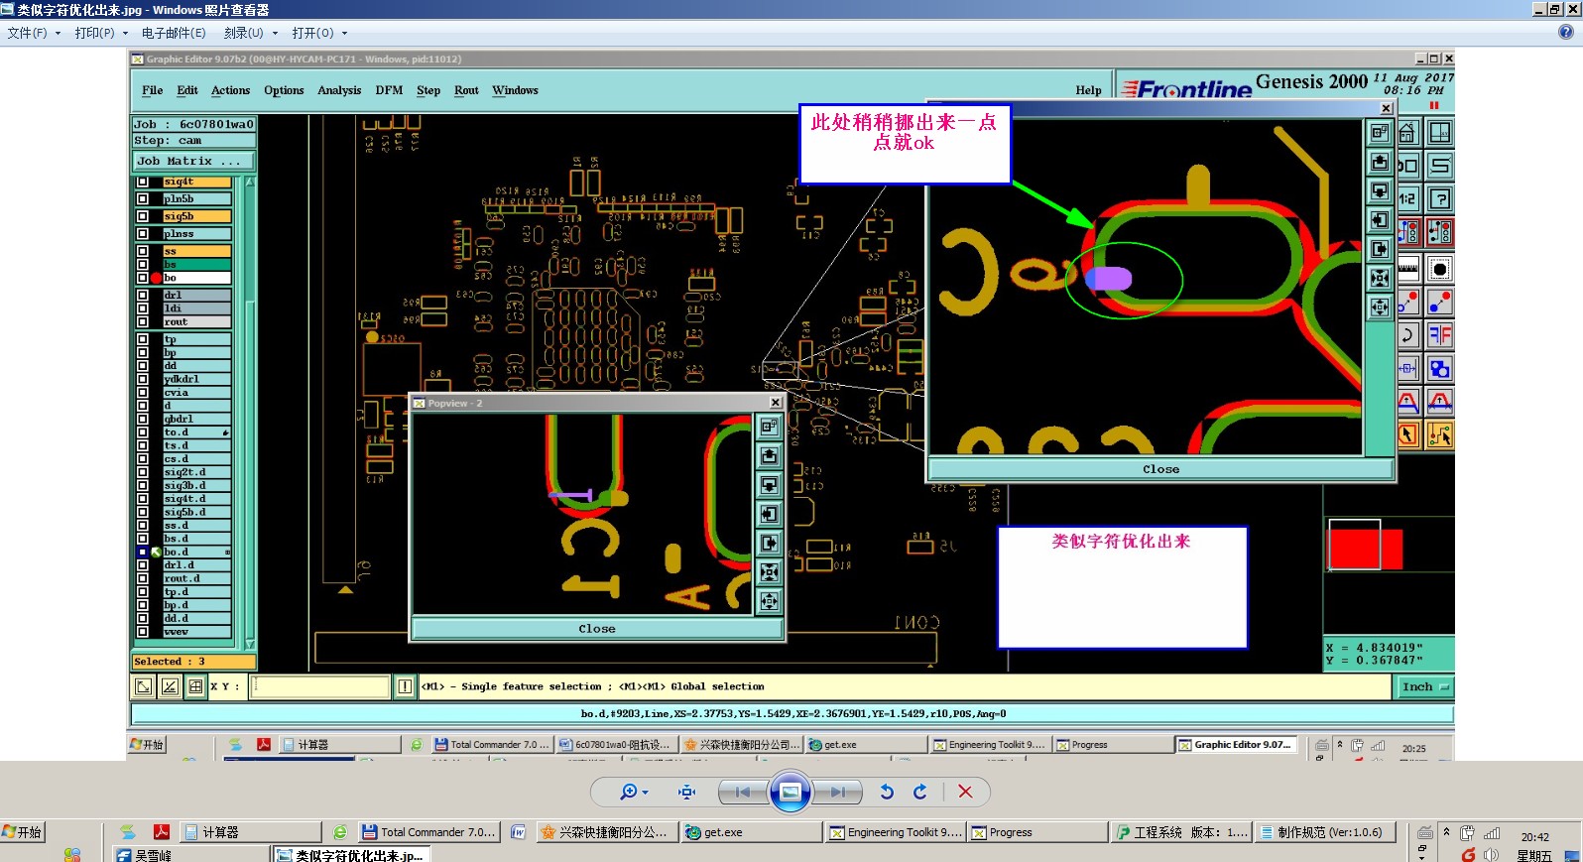Click Close button under large popview
This screenshot has height=862, width=1583.
pos(1160,469)
